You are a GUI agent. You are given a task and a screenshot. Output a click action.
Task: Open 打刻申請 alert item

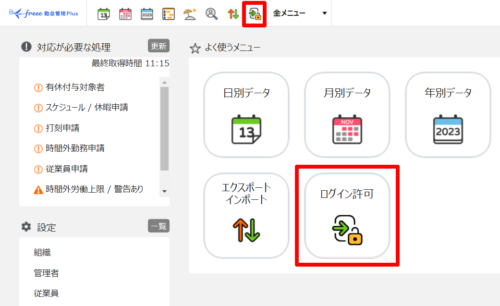click(x=62, y=128)
